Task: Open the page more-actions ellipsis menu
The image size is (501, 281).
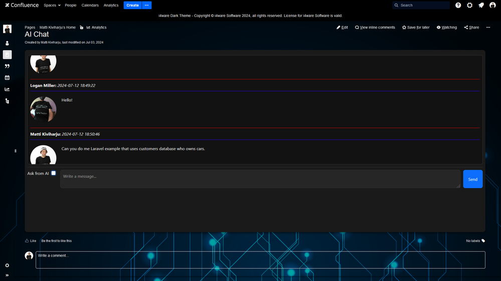Action: pos(488,27)
